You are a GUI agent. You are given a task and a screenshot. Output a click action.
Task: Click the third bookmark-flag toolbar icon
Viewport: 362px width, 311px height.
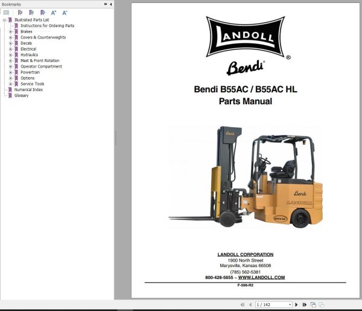[42, 13]
